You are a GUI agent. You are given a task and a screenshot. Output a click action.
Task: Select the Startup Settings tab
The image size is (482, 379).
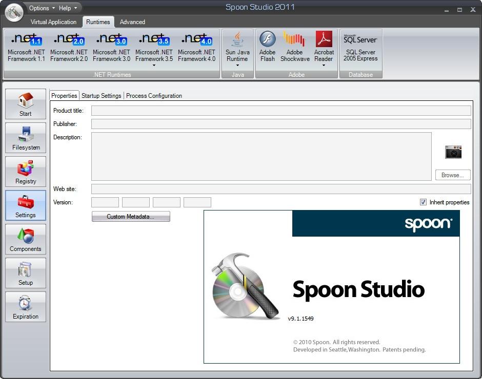(102, 95)
